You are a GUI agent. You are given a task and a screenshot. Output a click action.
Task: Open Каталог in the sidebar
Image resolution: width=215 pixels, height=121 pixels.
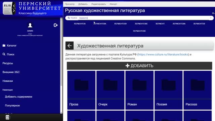tap(9, 46)
